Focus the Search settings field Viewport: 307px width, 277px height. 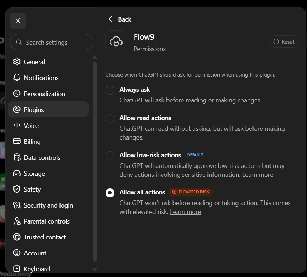point(52,42)
